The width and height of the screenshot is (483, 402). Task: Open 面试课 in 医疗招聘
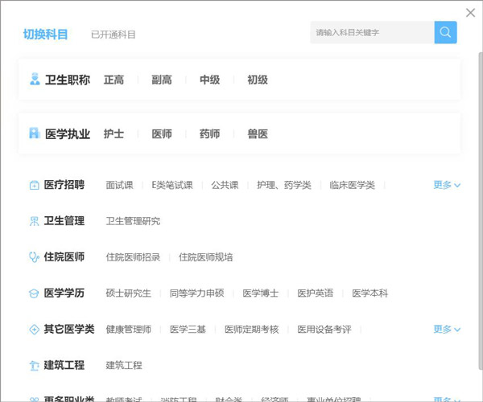tap(119, 185)
